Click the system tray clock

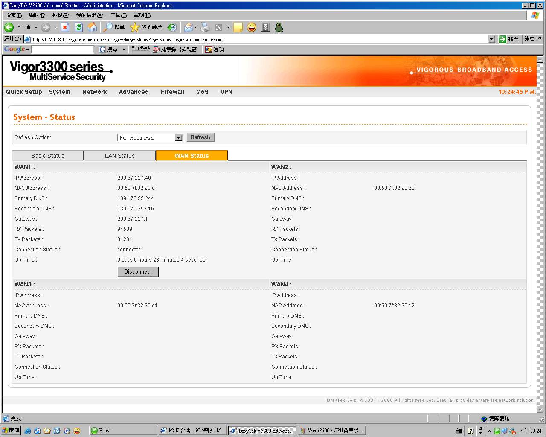pyautogui.click(x=530, y=431)
